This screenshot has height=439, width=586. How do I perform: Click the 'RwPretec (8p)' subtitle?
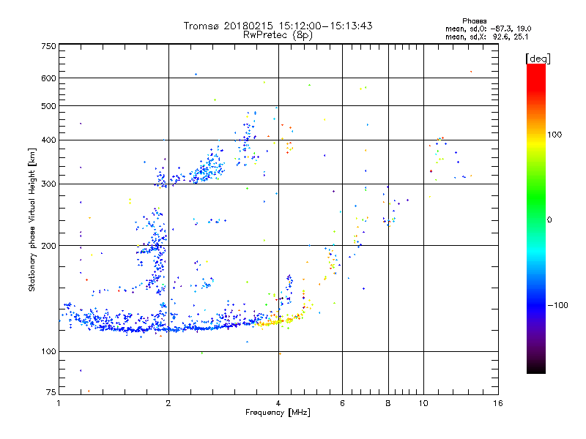278,34
